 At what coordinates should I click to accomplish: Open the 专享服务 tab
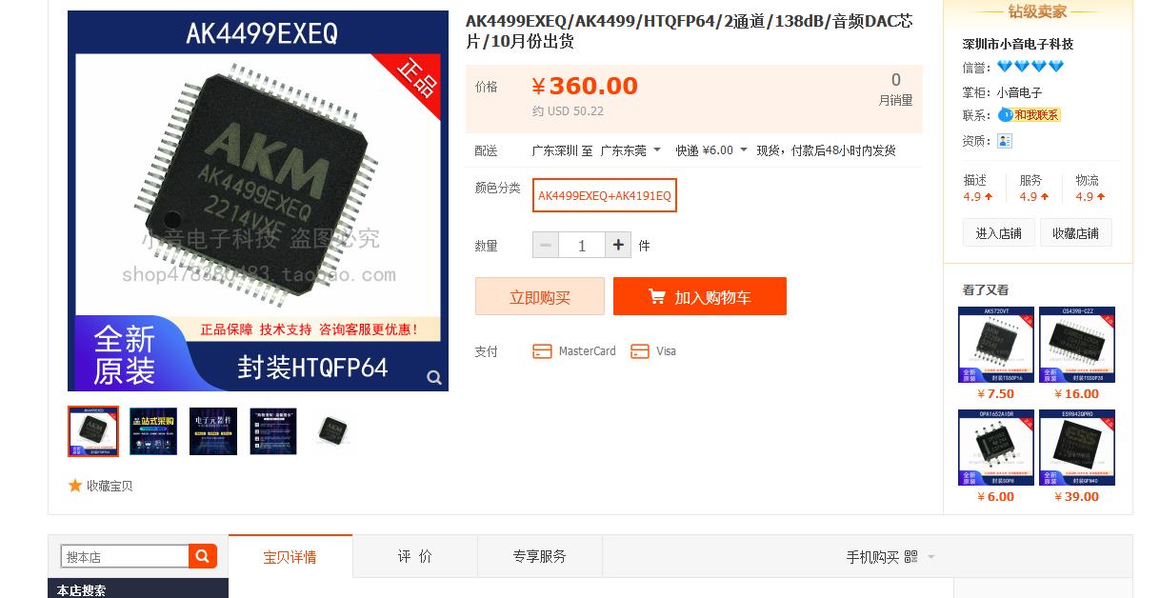pyautogui.click(x=539, y=556)
